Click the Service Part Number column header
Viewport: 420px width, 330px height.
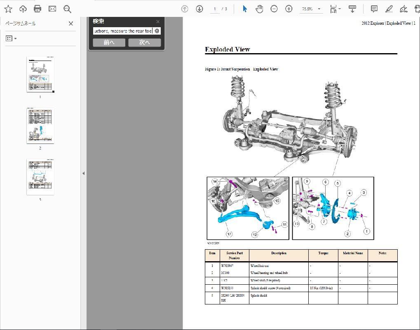[x=235, y=255]
